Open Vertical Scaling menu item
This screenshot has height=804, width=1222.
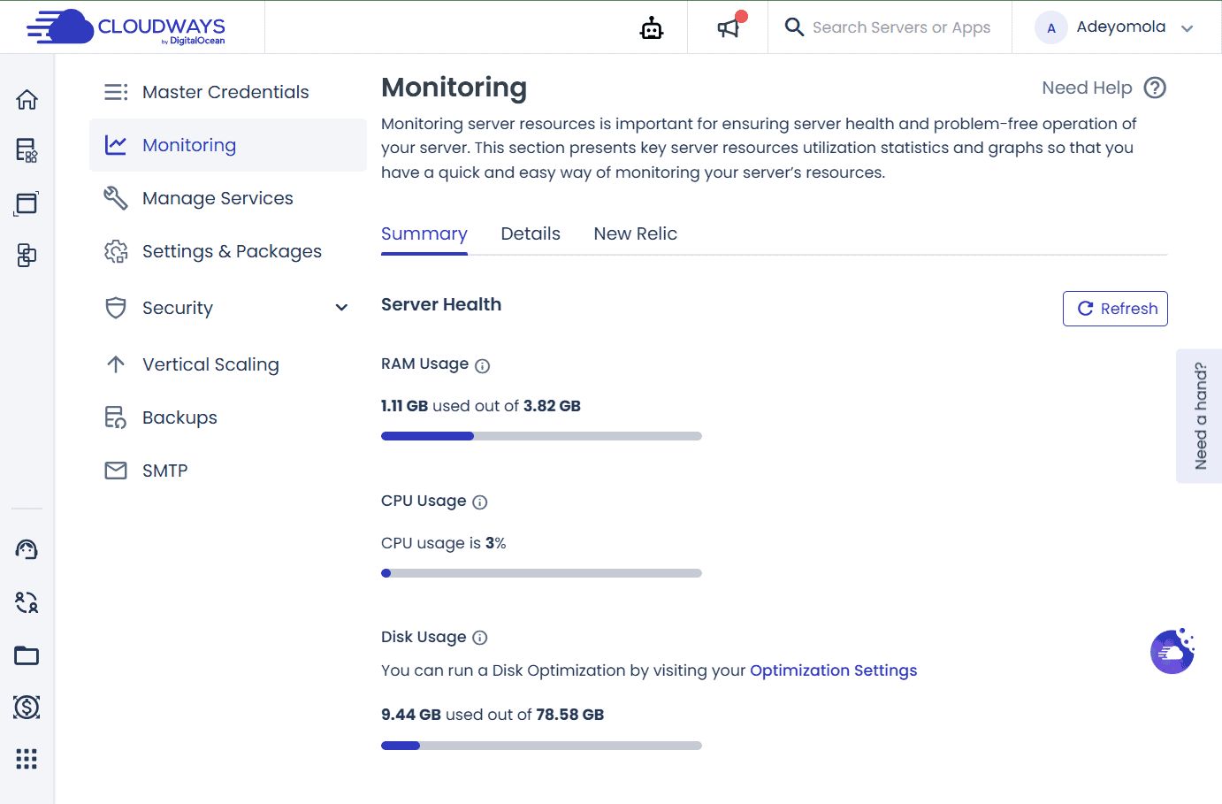point(228,364)
